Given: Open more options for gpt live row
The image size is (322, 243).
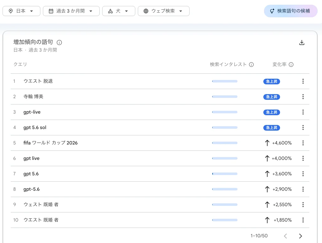Looking at the screenshot, I should tap(303, 158).
